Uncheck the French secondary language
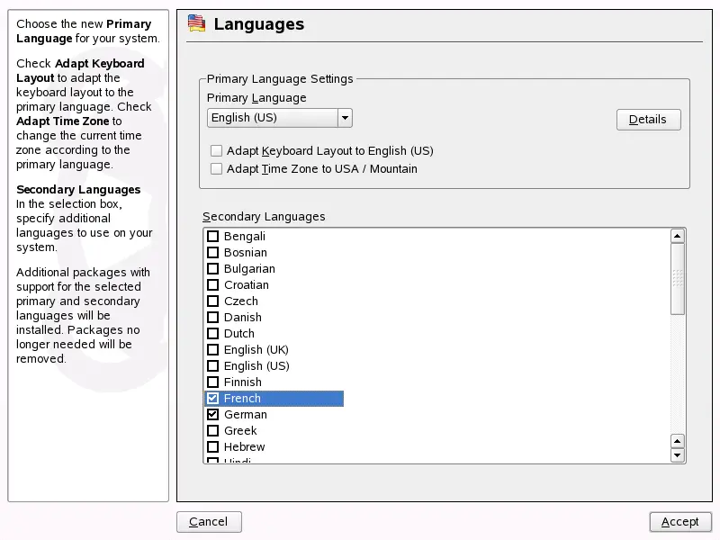The height and width of the screenshot is (540, 720). pyautogui.click(x=213, y=399)
